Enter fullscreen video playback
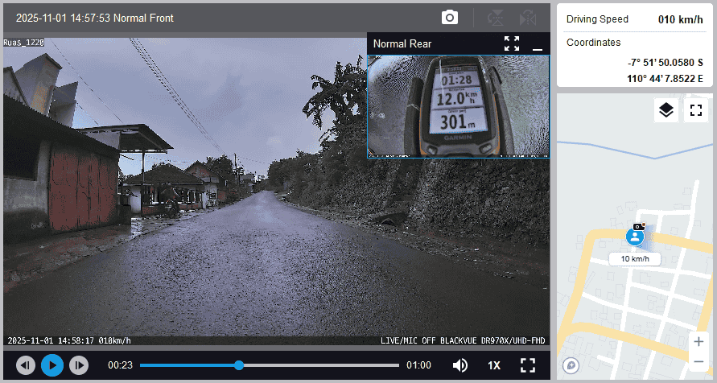Image resolution: width=717 pixels, height=383 pixels. [x=528, y=365]
